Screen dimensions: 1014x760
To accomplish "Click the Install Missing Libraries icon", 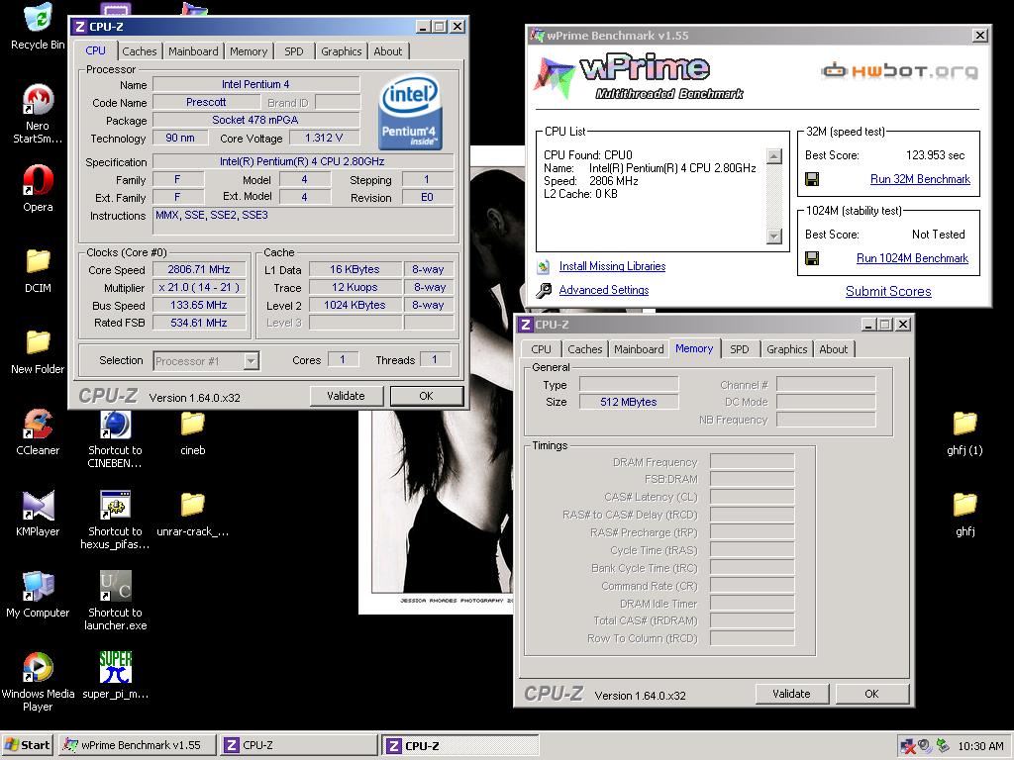I will coord(544,266).
